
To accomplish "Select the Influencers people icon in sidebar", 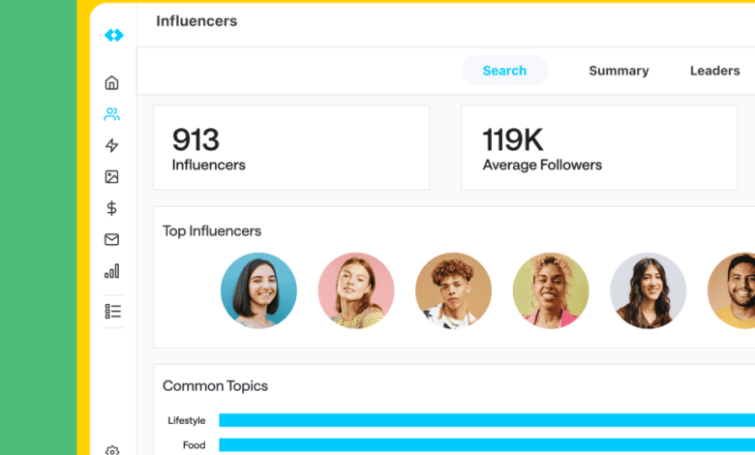I will click(111, 114).
